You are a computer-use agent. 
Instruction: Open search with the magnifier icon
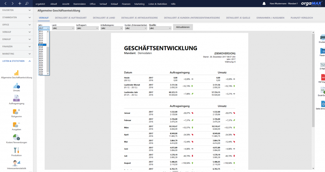coord(27,3)
